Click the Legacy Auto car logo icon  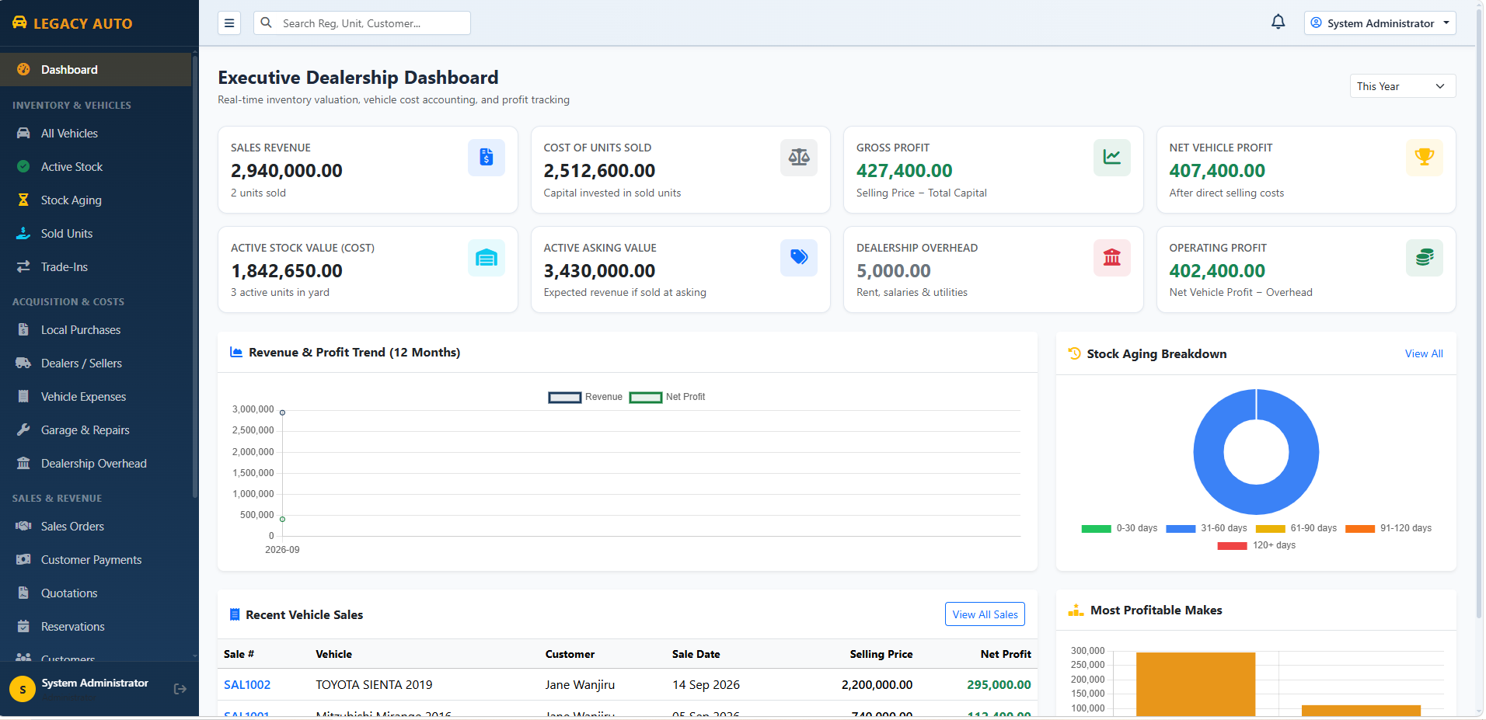(19, 23)
